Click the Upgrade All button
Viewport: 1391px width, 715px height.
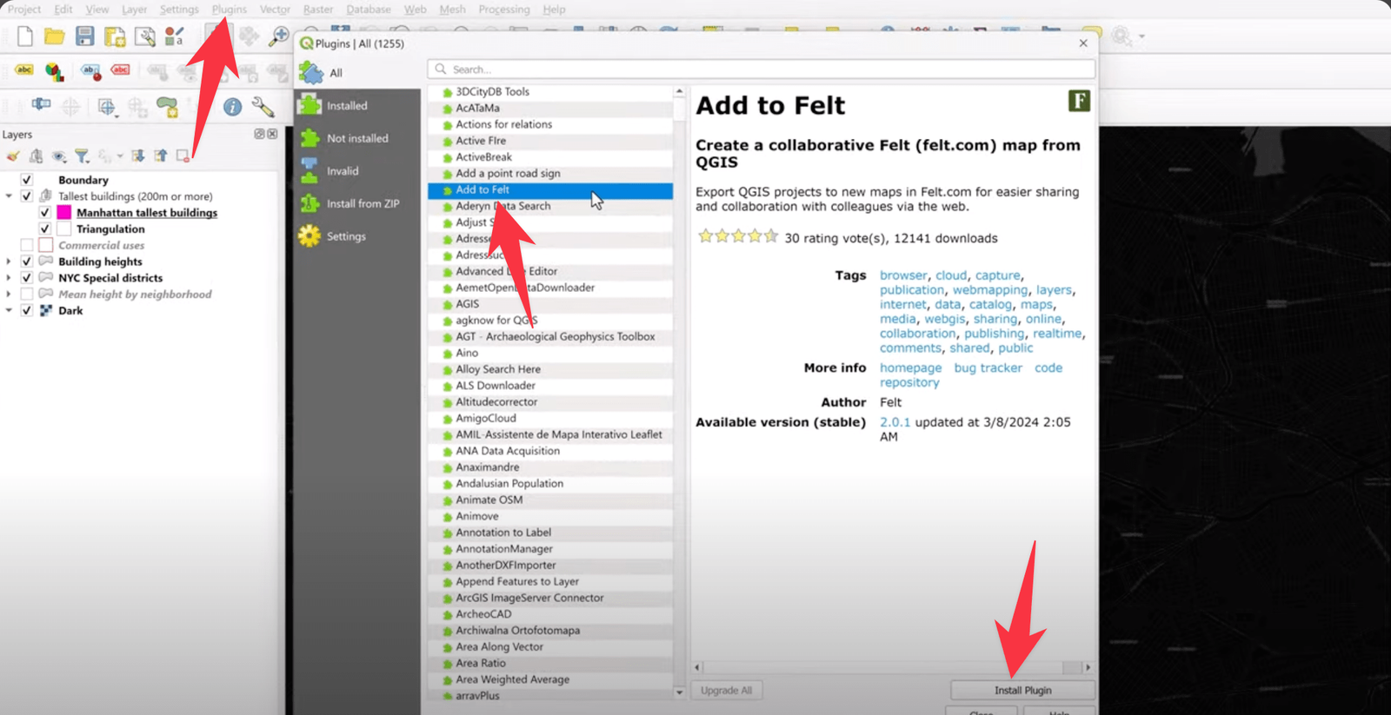(x=726, y=690)
